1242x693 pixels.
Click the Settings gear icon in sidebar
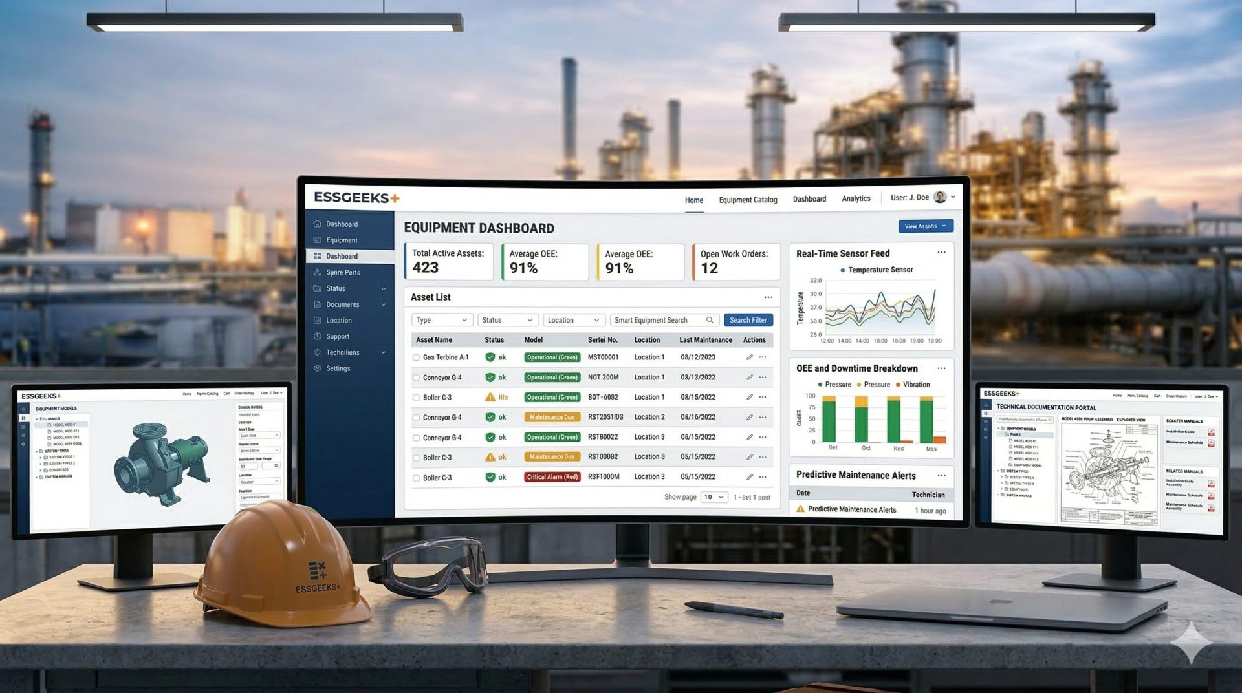pyautogui.click(x=318, y=368)
